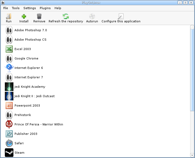Click the Adobe Photoshop CS icon
The width and height of the screenshot is (195, 158).
pos(9,40)
